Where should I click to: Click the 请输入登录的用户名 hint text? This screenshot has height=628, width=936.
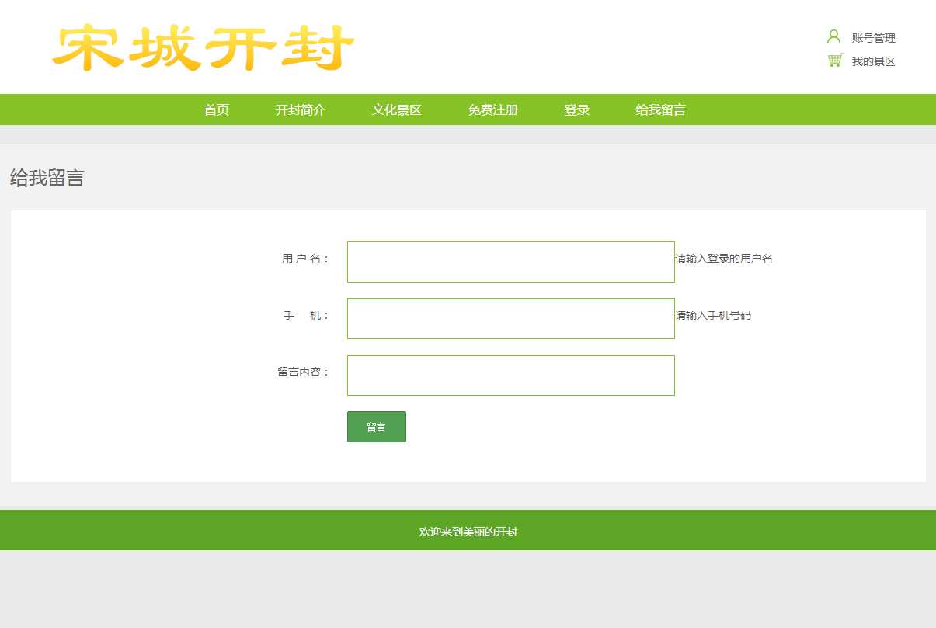724,258
